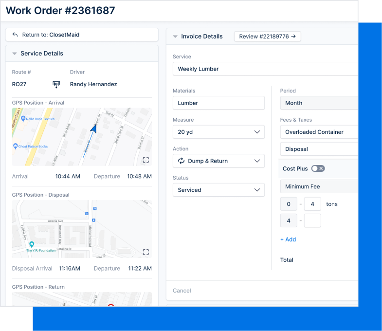Collapse the Service Details section
This screenshot has height=331, width=382.
[15, 54]
